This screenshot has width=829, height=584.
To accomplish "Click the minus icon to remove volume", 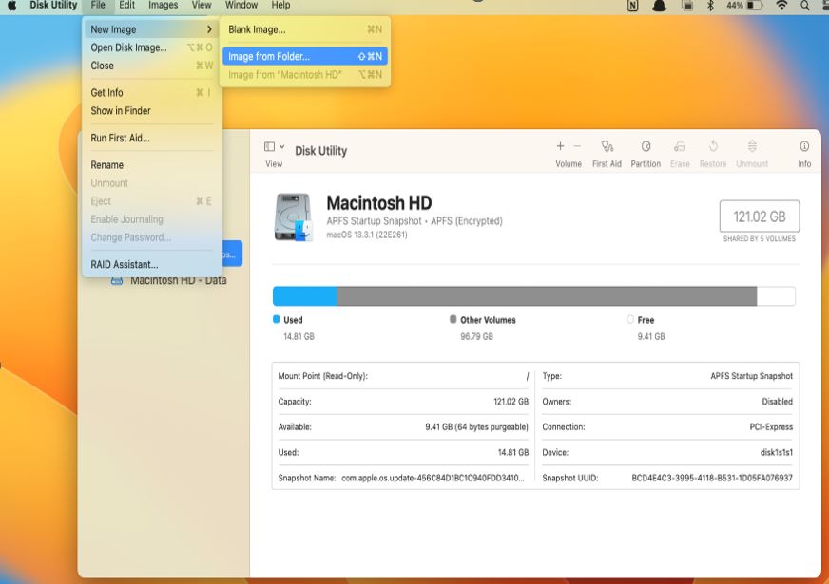I will pyautogui.click(x=577, y=147).
